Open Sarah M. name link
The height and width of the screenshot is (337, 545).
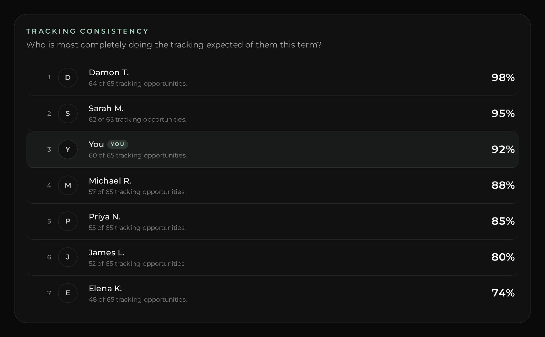pos(106,108)
